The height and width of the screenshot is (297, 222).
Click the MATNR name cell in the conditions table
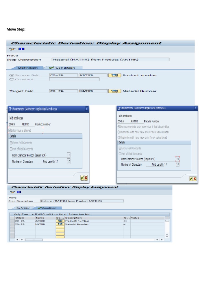pyautogui.click(x=45, y=224)
